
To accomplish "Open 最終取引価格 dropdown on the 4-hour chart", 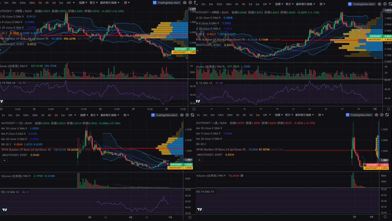I will (305, 4).
